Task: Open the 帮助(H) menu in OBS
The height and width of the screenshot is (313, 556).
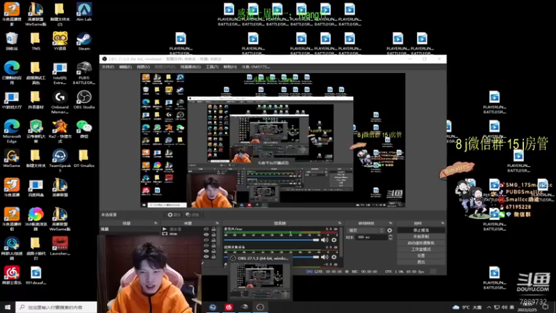Action: (x=230, y=67)
